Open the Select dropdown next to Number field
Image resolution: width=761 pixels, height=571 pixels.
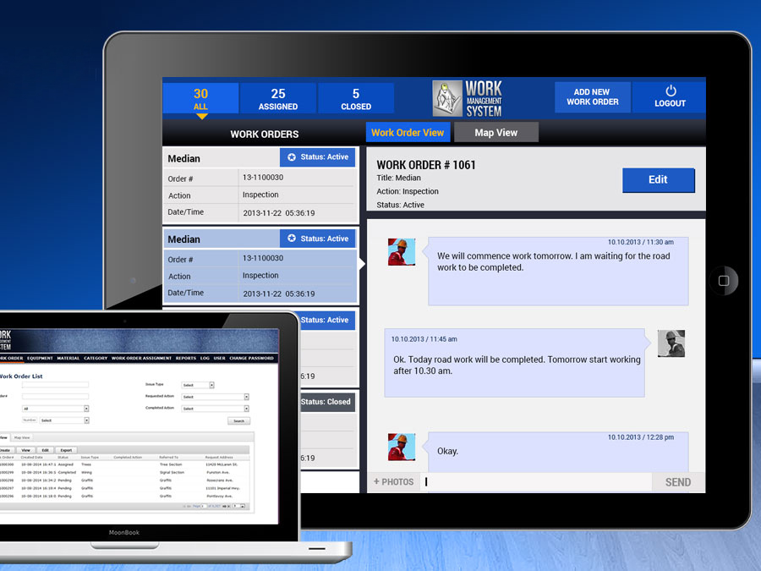click(x=64, y=420)
